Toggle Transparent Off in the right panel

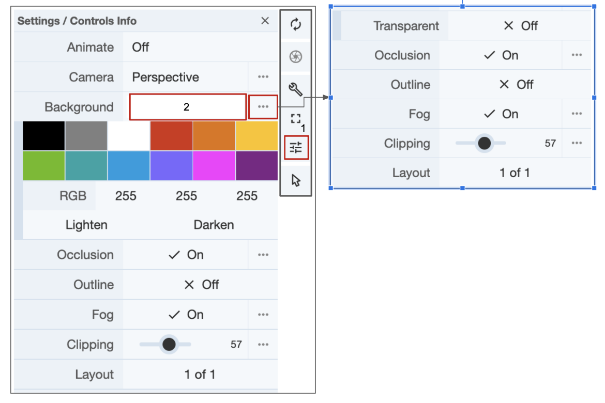tap(520, 26)
